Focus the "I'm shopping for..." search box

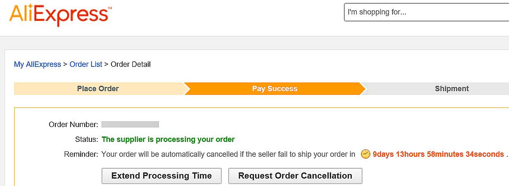tap(426, 12)
